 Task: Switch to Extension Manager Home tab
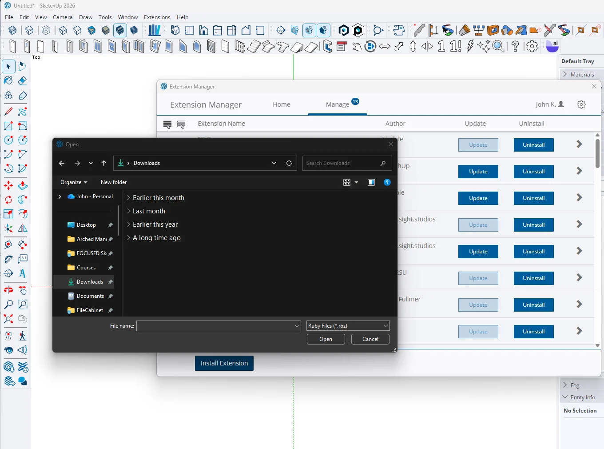coord(282,104)
